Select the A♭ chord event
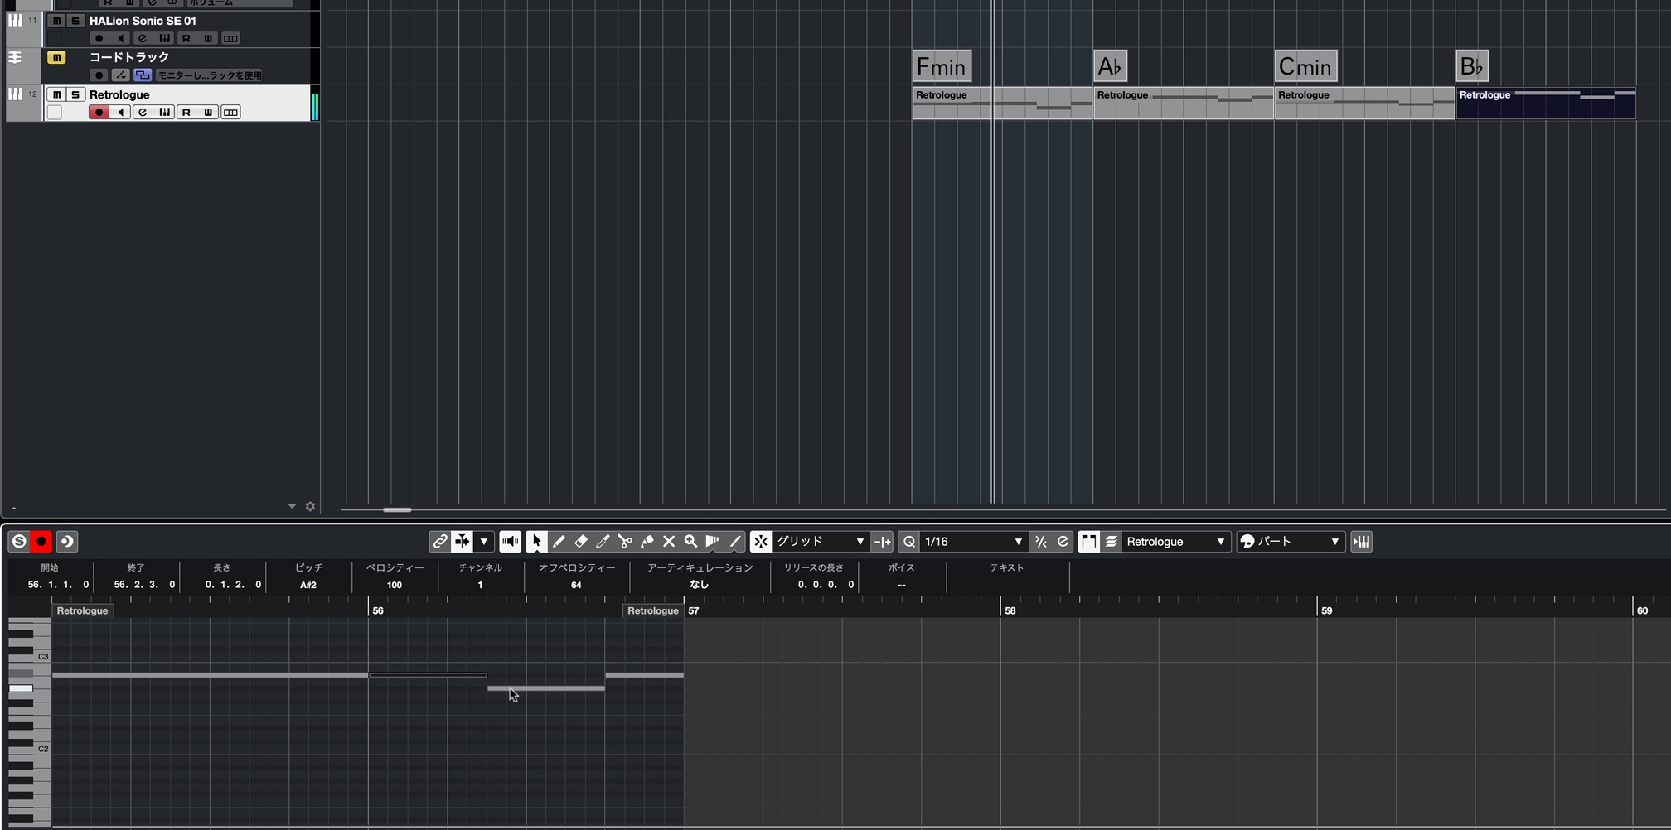Viewport: 1671px width, 830px height. click(x=1111, y=66)
